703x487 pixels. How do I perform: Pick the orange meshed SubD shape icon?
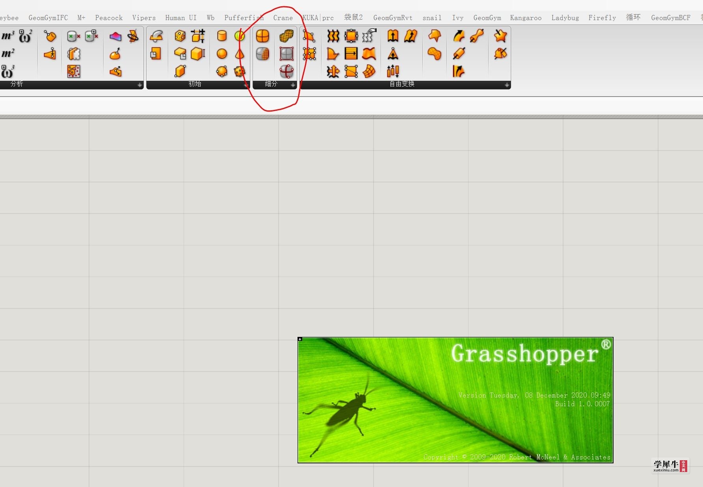pyautogui.click(x=286, y=36)
